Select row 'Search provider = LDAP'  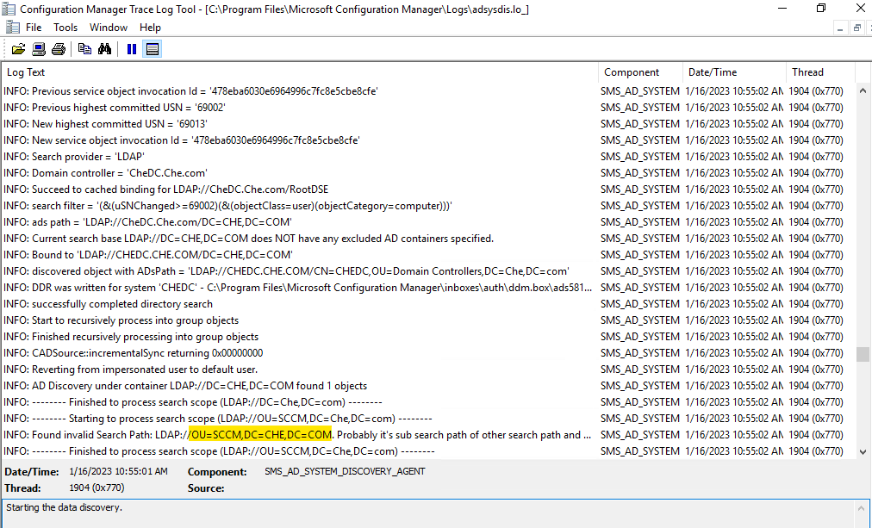428,157
